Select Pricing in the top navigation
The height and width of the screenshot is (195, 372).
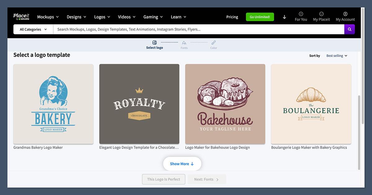tap(232, 17)
